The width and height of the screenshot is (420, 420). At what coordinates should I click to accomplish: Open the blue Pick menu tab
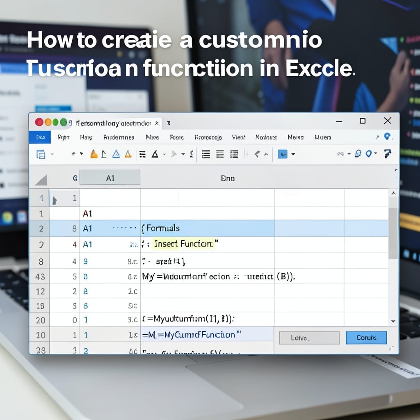[40, 137]
